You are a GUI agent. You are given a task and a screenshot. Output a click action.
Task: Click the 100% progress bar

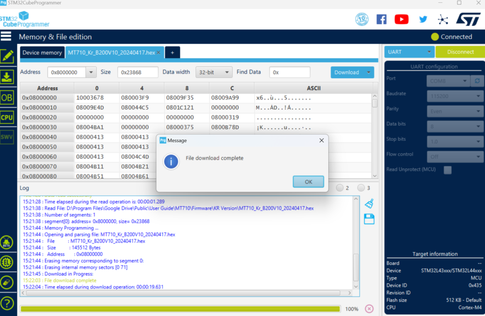tap(180, 308)
